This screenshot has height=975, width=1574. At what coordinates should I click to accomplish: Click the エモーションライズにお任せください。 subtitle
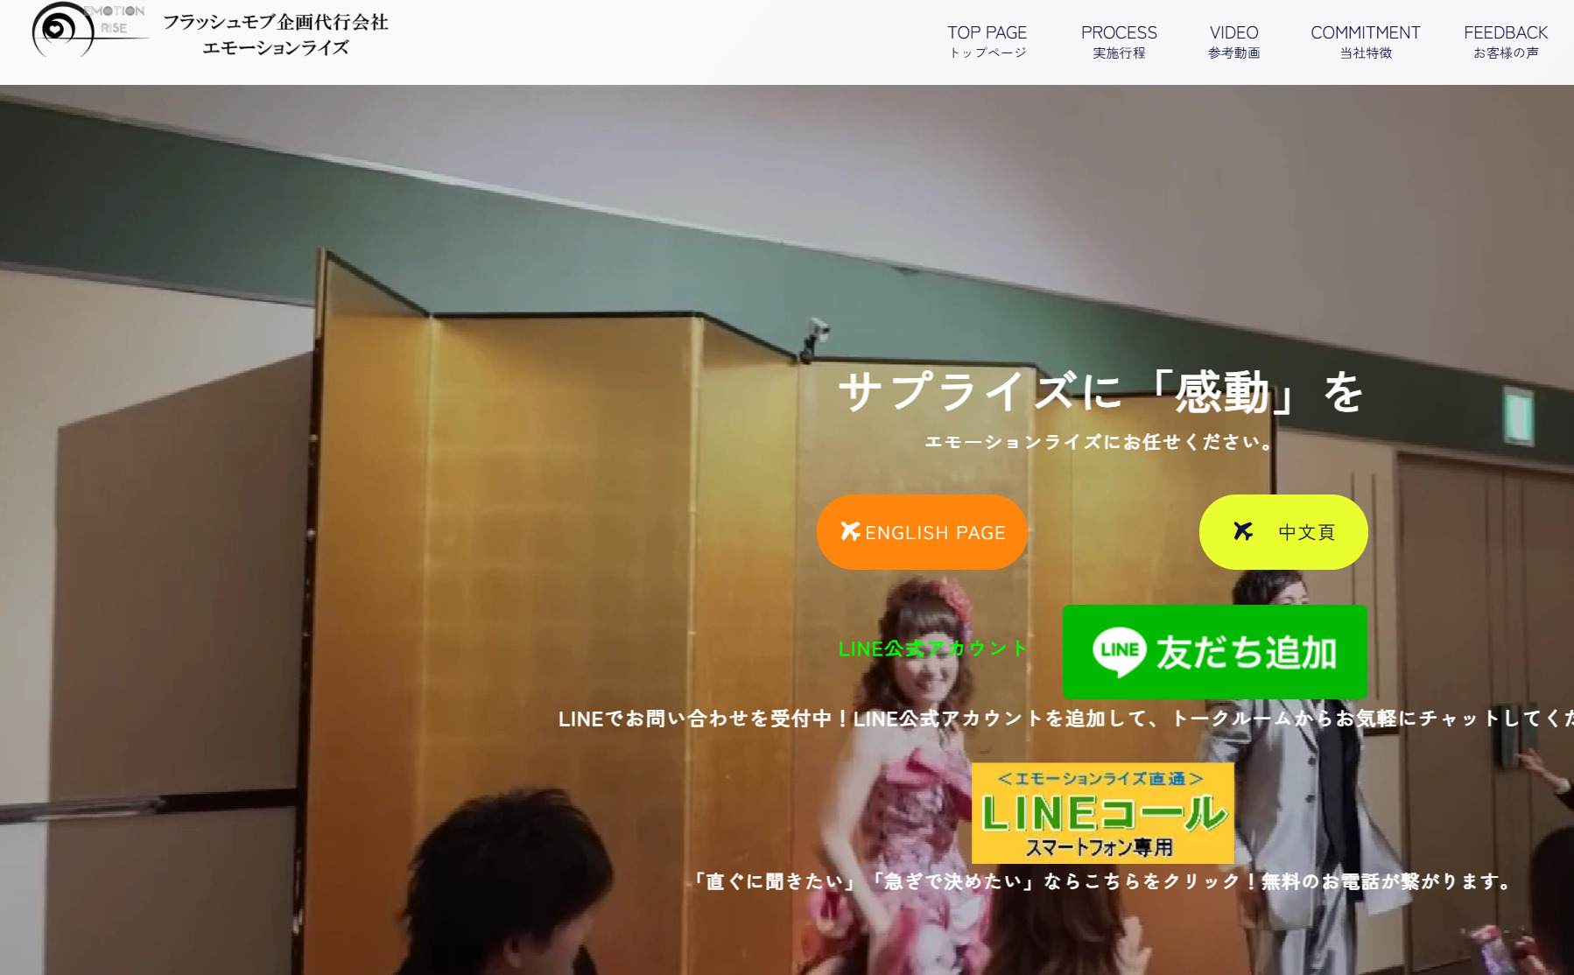coord(1100,442)
